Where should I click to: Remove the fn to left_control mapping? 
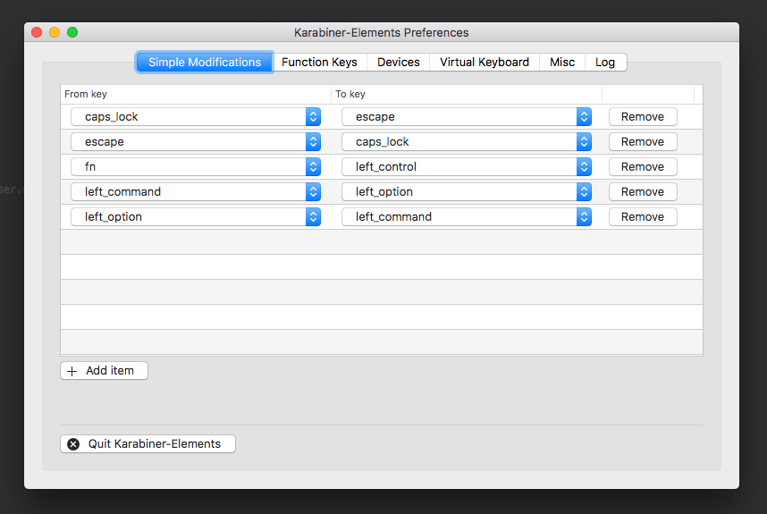[643, 167]
